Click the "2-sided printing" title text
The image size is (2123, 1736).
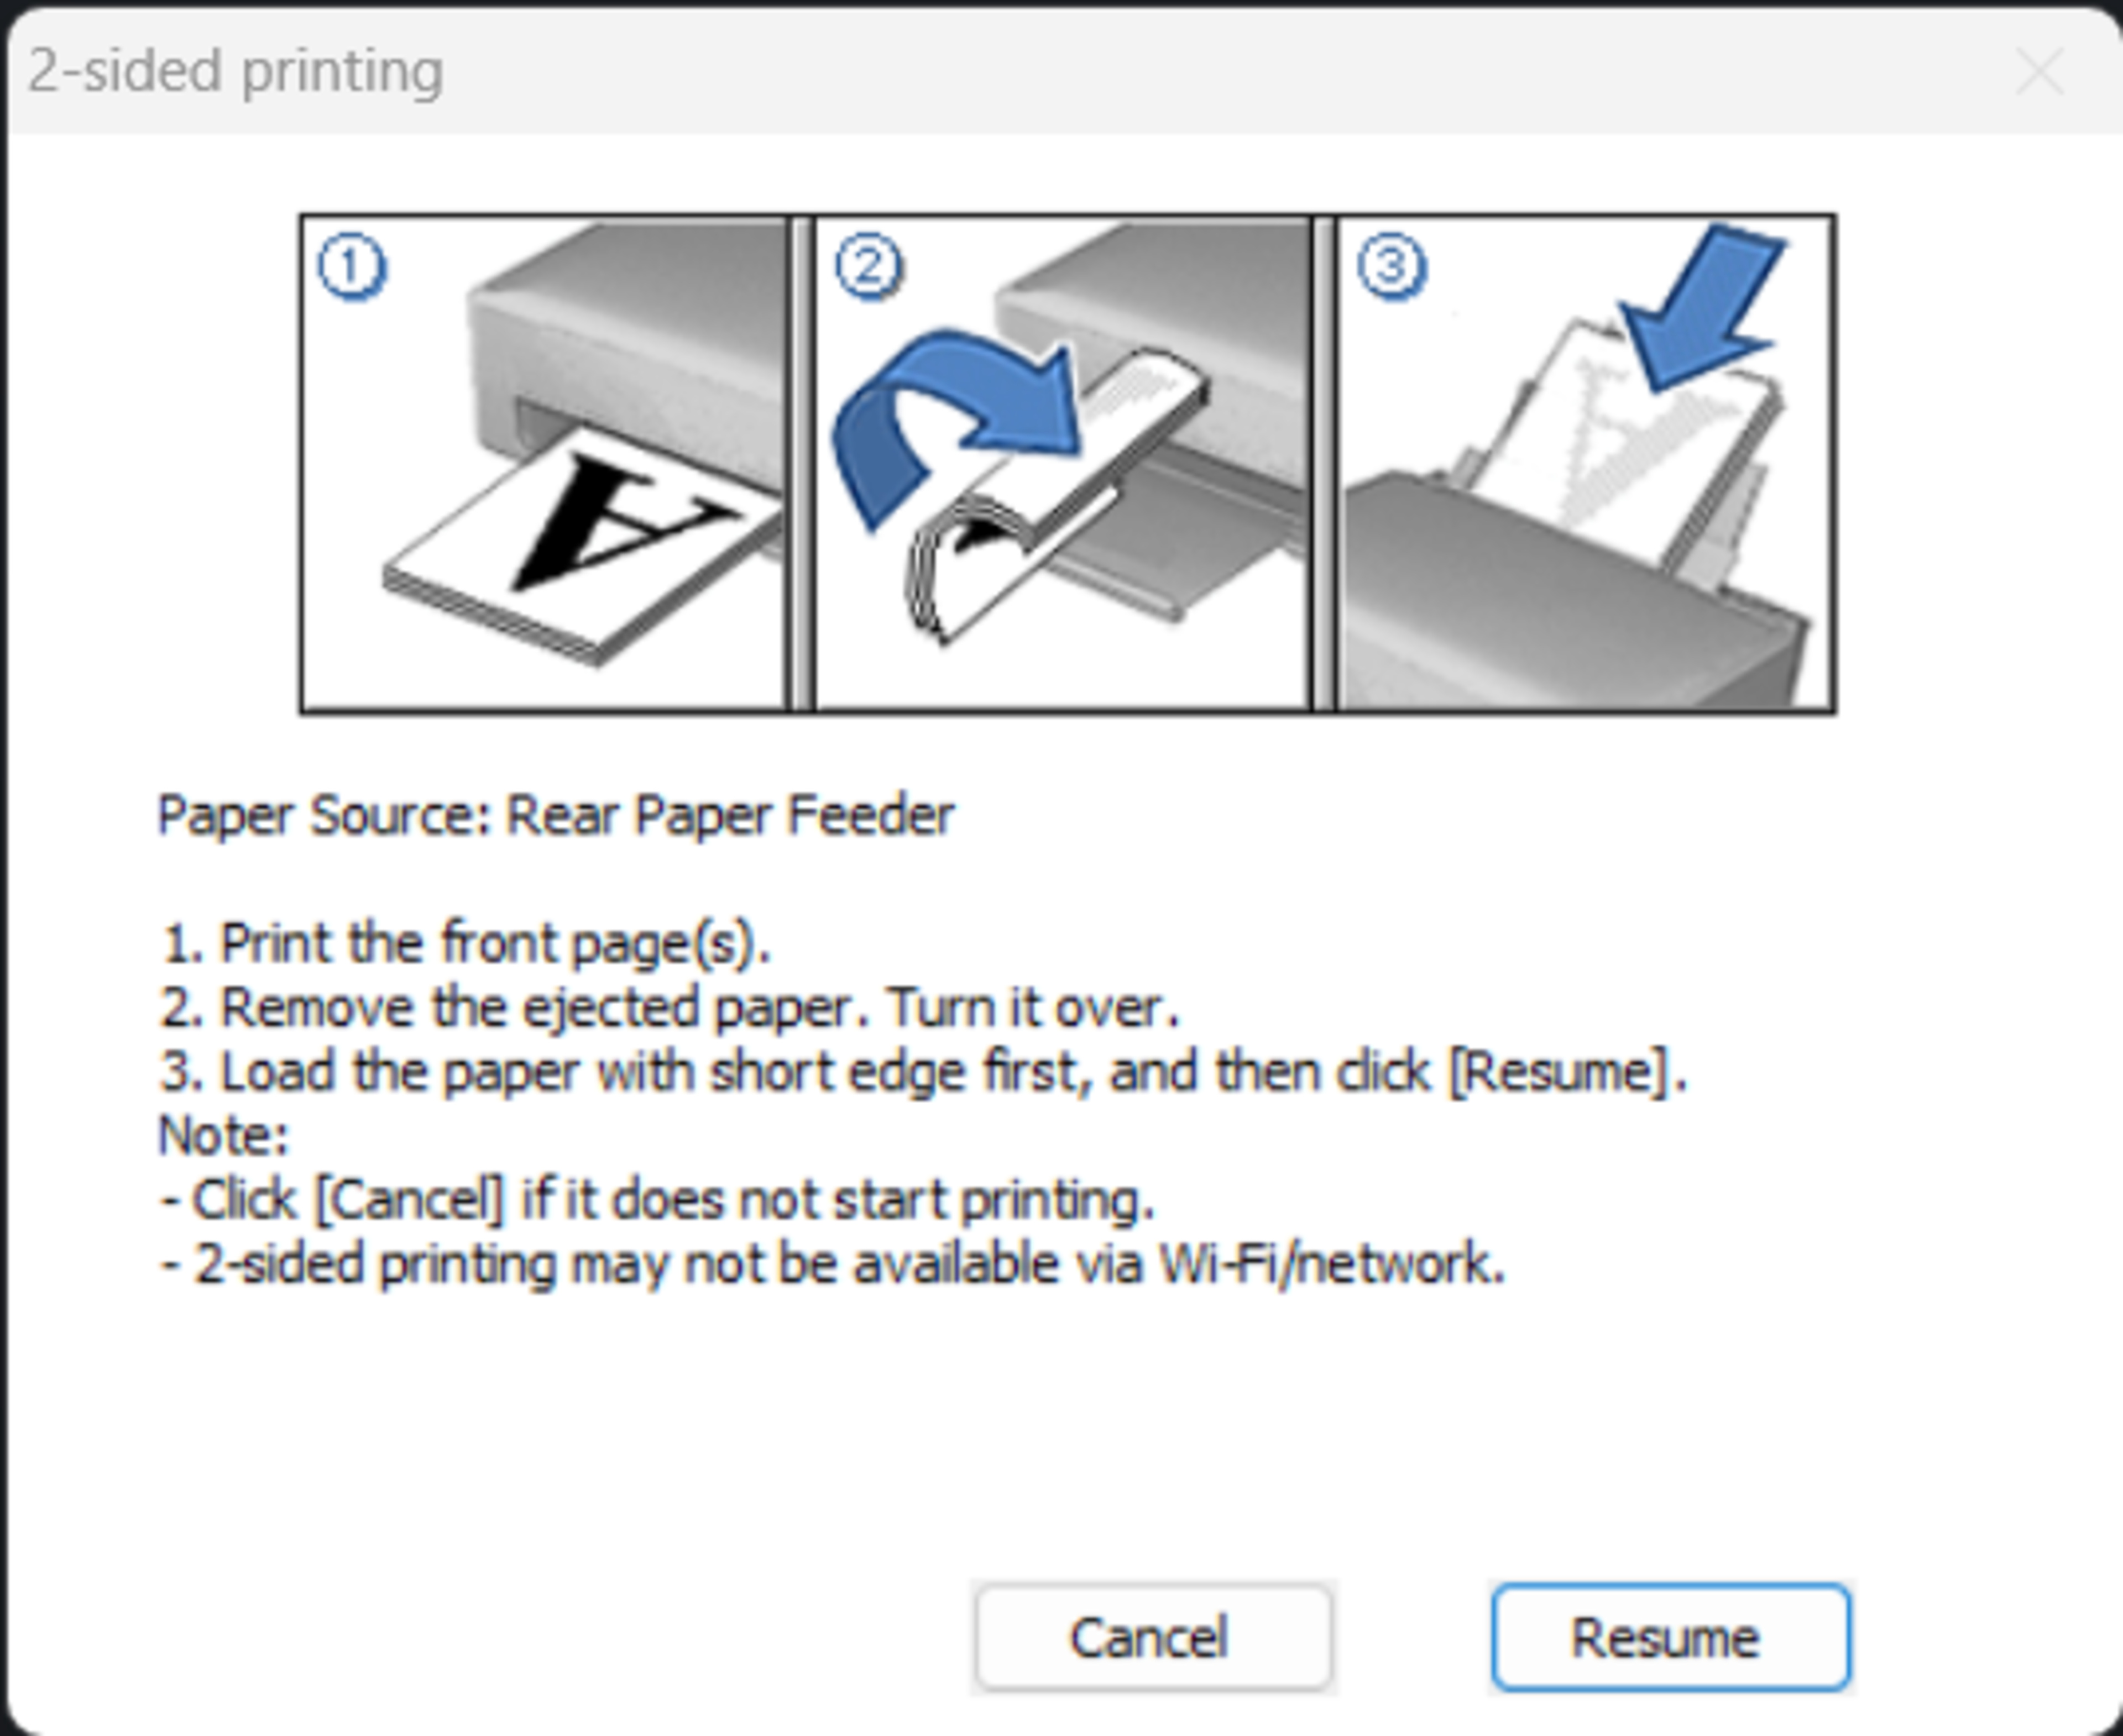click(x=235, y=72)
